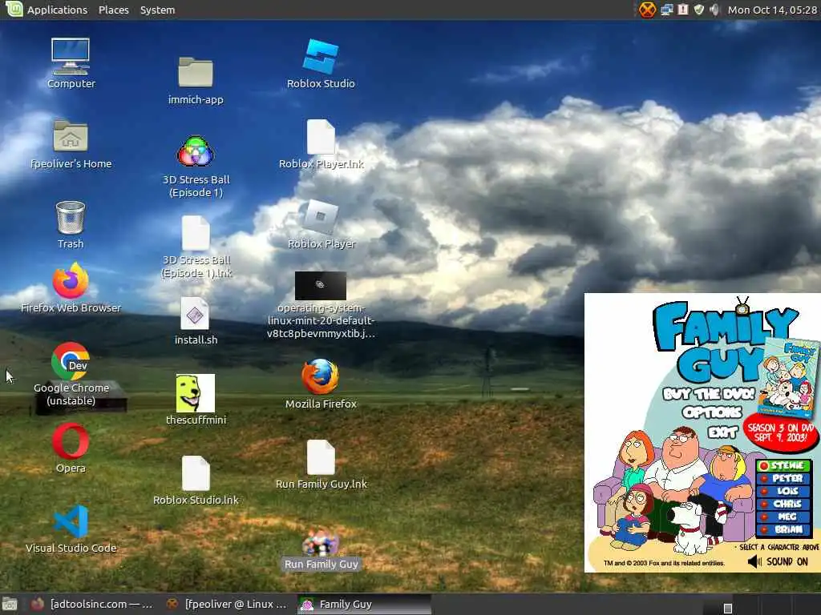
Task: Open the Places menu
Action: pyautogui.click(x=114, y=10)
